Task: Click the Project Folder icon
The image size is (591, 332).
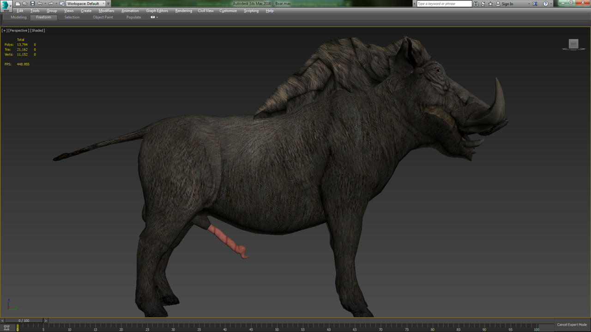Action: [62, 4]
